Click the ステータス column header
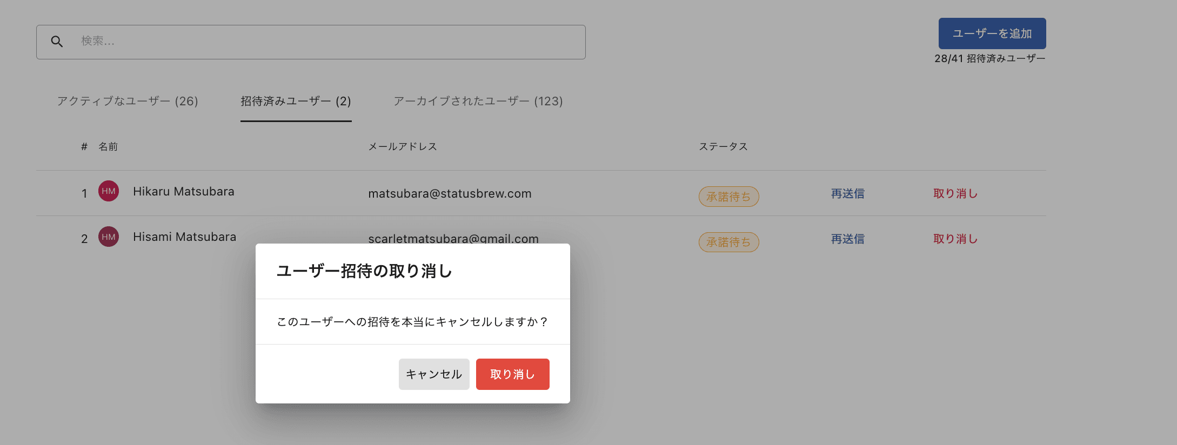 723,146
